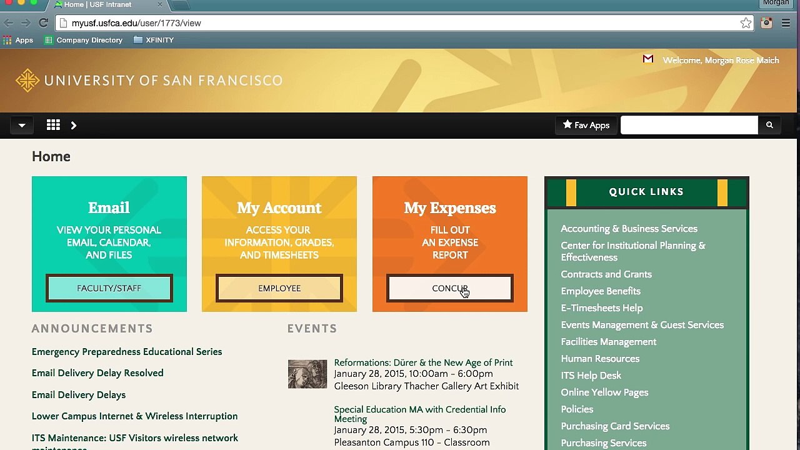The height and width of the screenshot is (450, 800).
Task: Click the browser back arrow
Action: pyautogui.click(x=9, y=23)
